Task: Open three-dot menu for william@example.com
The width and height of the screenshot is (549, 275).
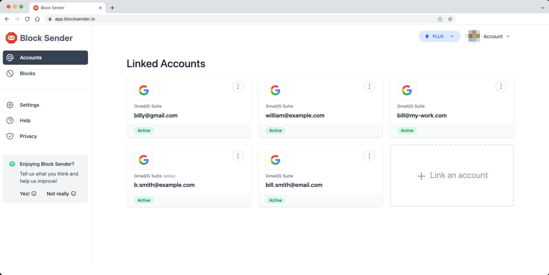Action: [x=369, y=87]
